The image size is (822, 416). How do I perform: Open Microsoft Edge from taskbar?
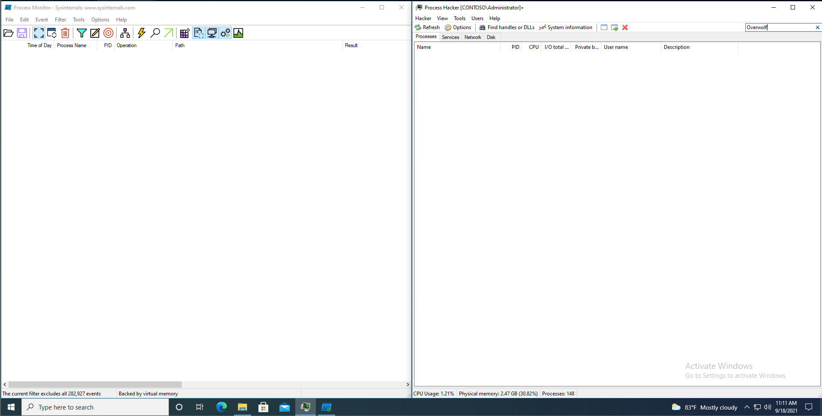click(221, 407)
